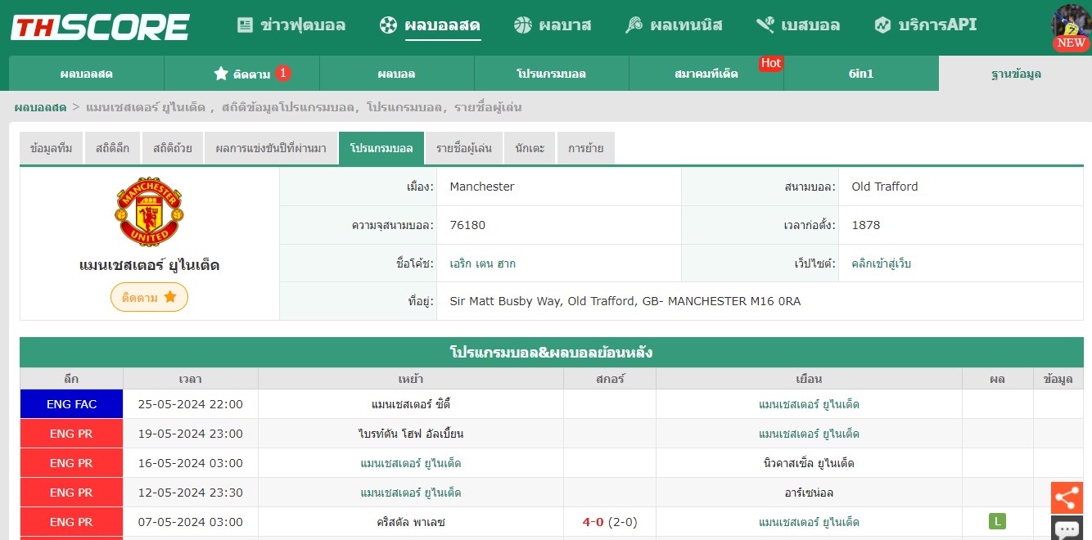Select the ฐานข้อมูล tab
1092x540 pixels.
pos(1016,74)
